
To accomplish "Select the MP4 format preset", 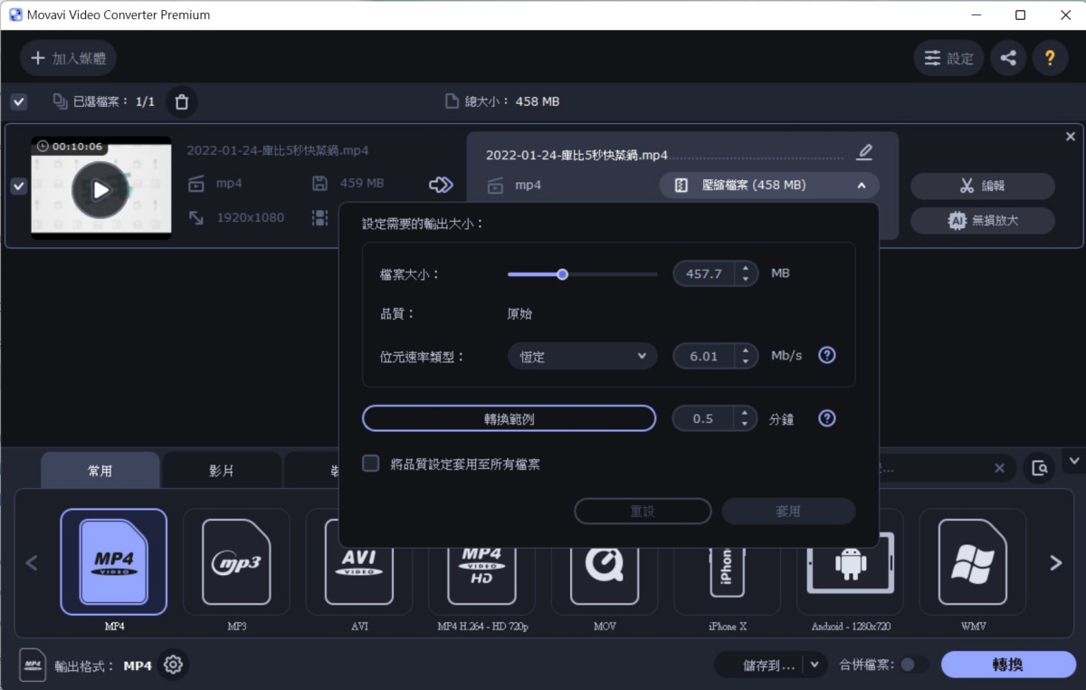I will point(114,562).
